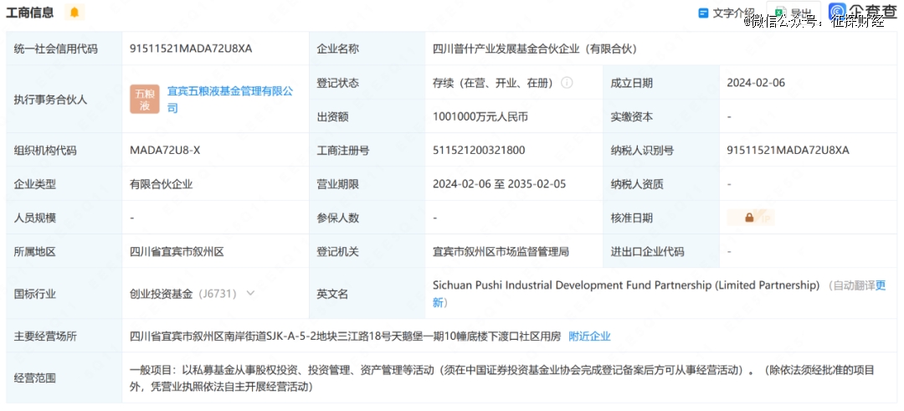
Task: Click the 存续（在营、开业、在册） status value
Action: point(493,83)
